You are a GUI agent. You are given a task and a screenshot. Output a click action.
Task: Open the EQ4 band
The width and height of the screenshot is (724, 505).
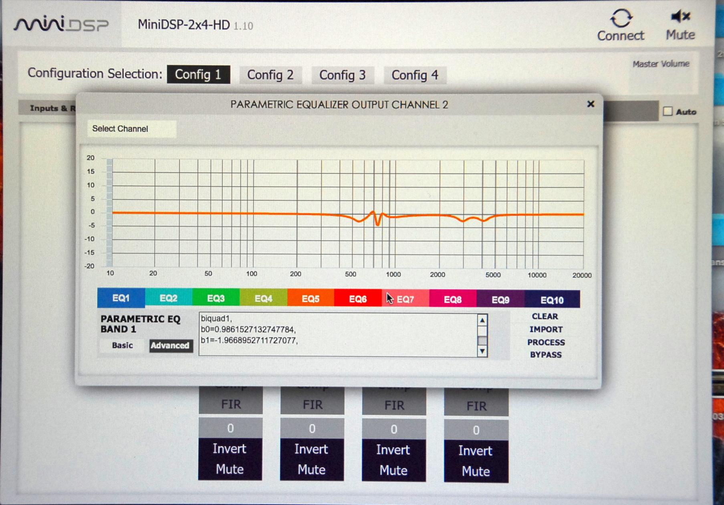[x=263, y=299]
